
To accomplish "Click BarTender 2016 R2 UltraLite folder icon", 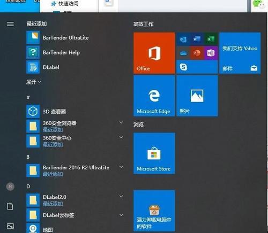I will 33,170.
